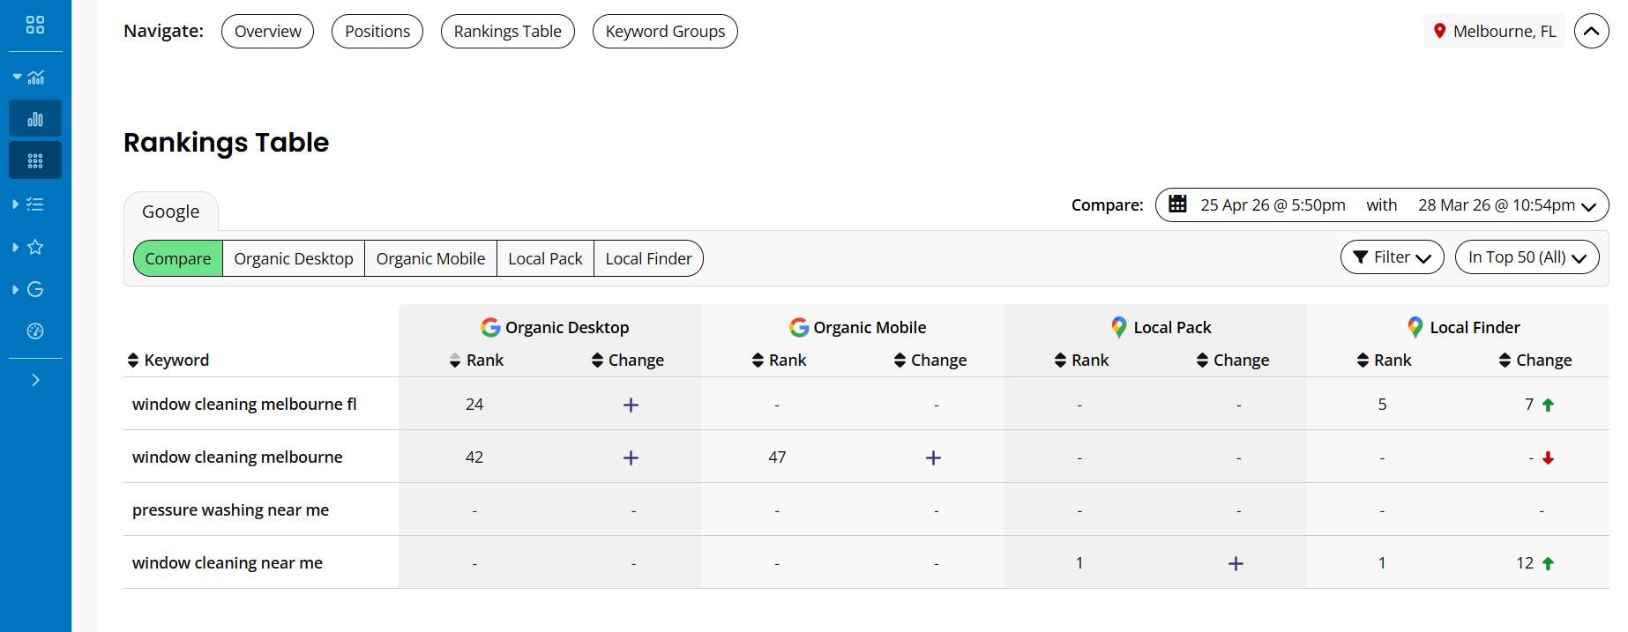Click the star icon in sidebar
Viewport: 1628px width, 632px height.
tap(35, 247)
